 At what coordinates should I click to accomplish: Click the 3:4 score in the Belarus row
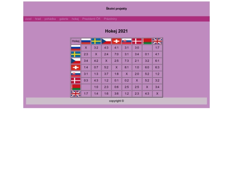157,87
